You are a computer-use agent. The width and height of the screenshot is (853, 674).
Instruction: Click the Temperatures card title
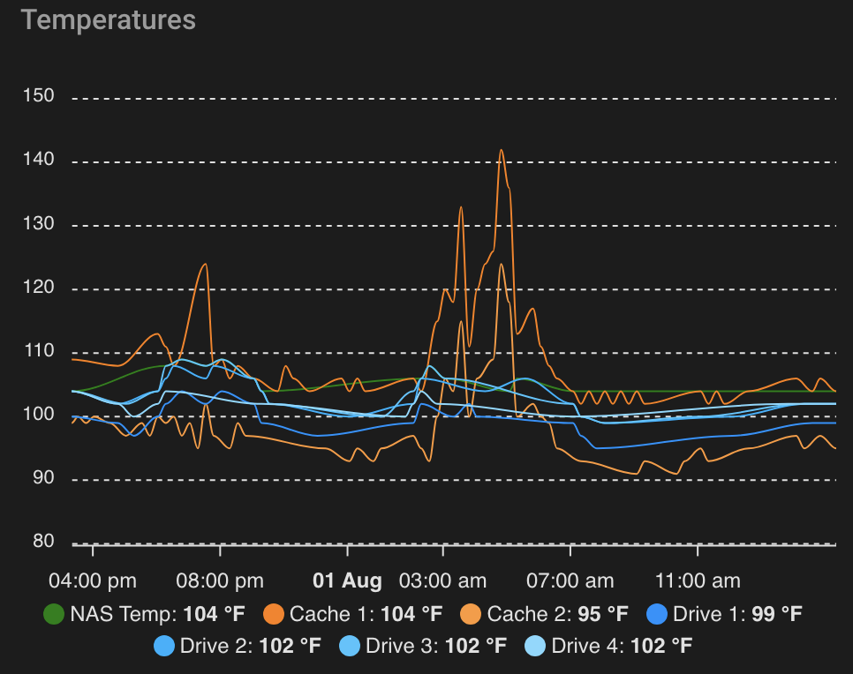tap(109, 19)
